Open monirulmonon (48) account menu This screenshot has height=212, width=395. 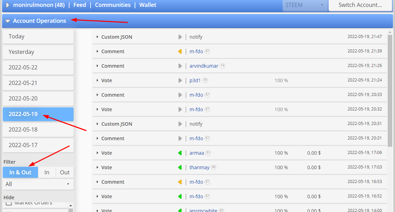pos(39,5)
